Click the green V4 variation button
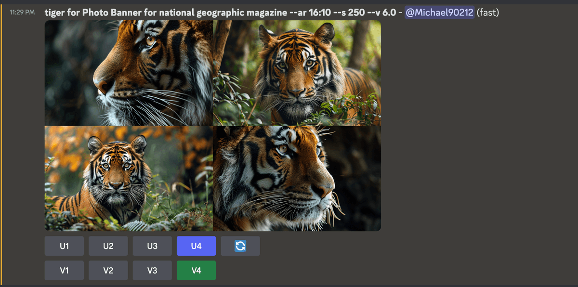 point(196,271)
